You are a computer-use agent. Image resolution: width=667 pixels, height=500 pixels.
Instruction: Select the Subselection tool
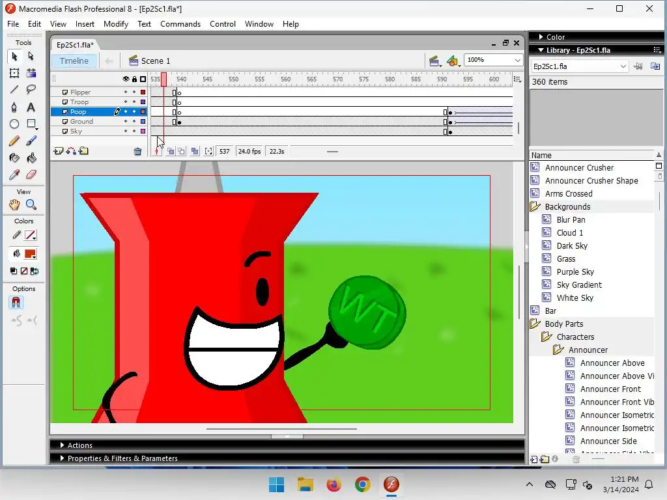[31, 56]
